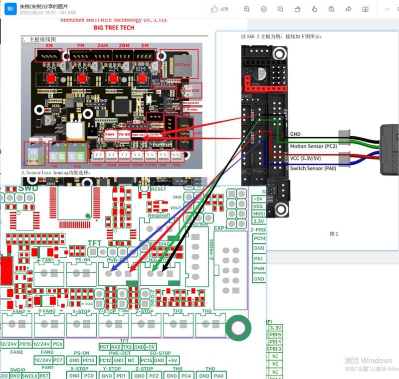Click the SD Card label on the board photo
Screen dimensions: 399x379
click(x=182, y=65)
